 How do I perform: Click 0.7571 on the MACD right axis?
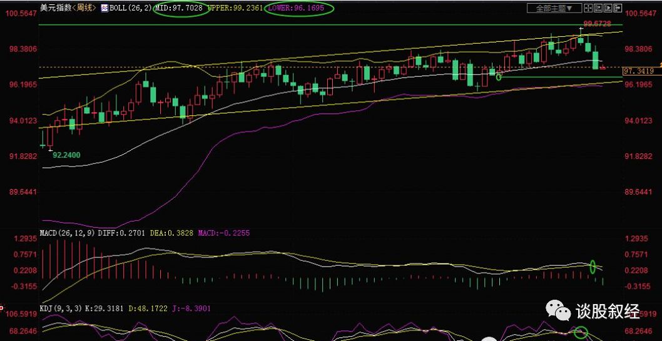point(636,255)
